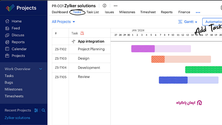222x125 pixels.
Task: Click the # column header
Action: pyautogui.click(x=56, y=33)
